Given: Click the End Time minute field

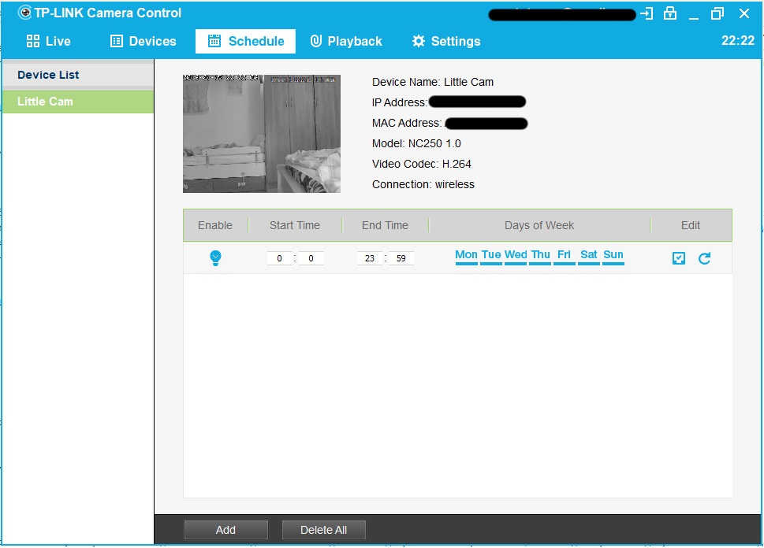Looking at the screenshot, I should point(401,258).
